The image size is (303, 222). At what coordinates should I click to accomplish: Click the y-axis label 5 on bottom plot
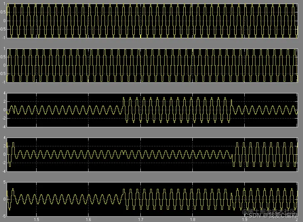[x=5, y=182]
